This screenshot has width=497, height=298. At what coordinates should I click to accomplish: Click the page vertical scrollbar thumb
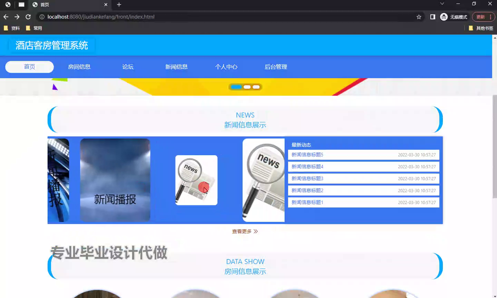495,147
